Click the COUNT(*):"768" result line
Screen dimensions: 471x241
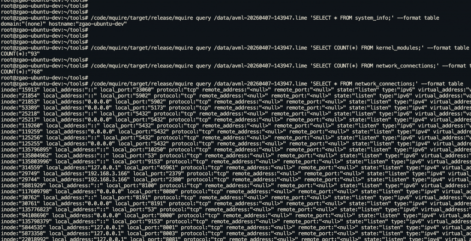(22, 72)
